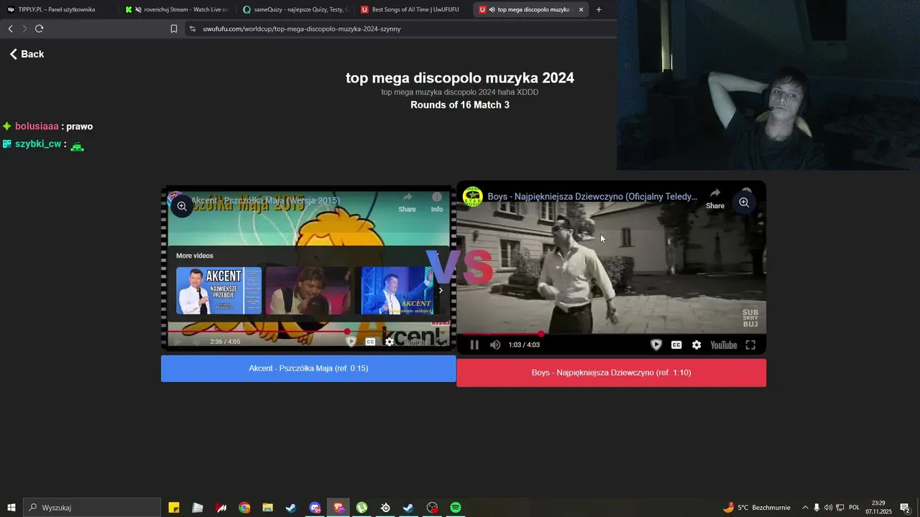Image resolution: width=920 pixels, height=517 pixels.
Task: Switch to Best Songs of All Time tab
Action: (413, 9)
